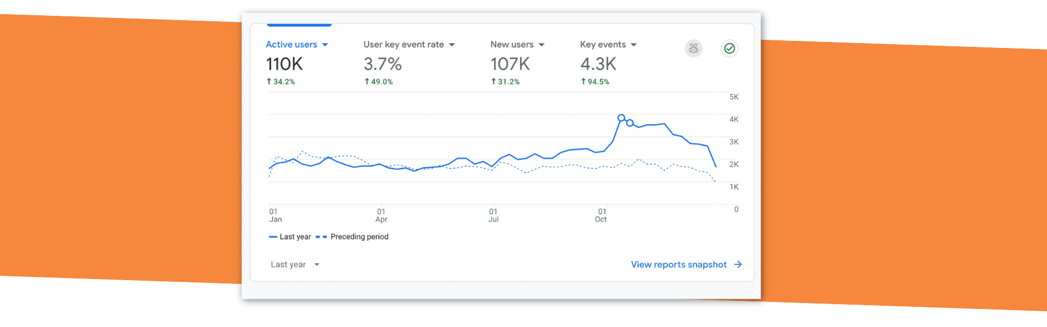Click the 2K y-axis label
Screen dimensions: 1047x327
734,164
